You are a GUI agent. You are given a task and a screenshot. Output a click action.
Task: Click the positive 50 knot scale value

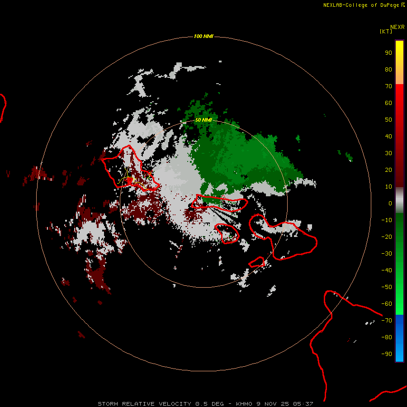(x=388, y=120)
